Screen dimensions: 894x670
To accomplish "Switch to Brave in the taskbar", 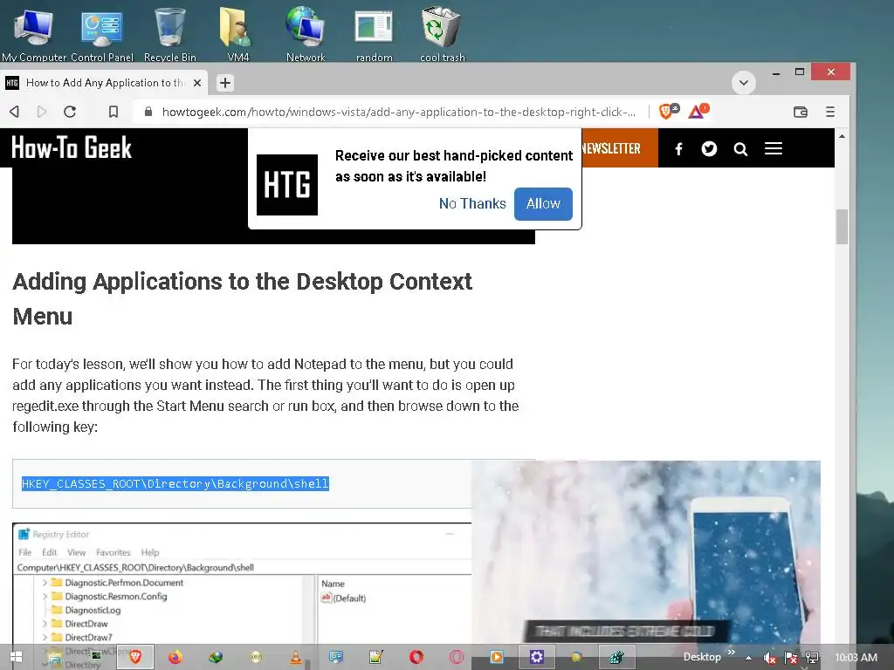I will pos(135,657).
